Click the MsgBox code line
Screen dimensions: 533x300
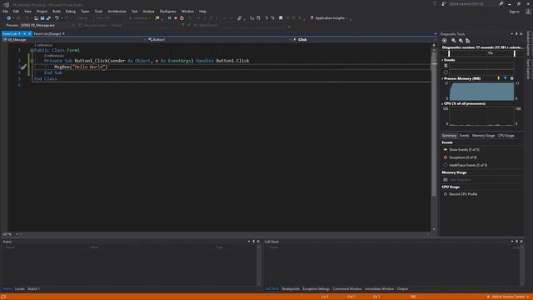[81, 67]
